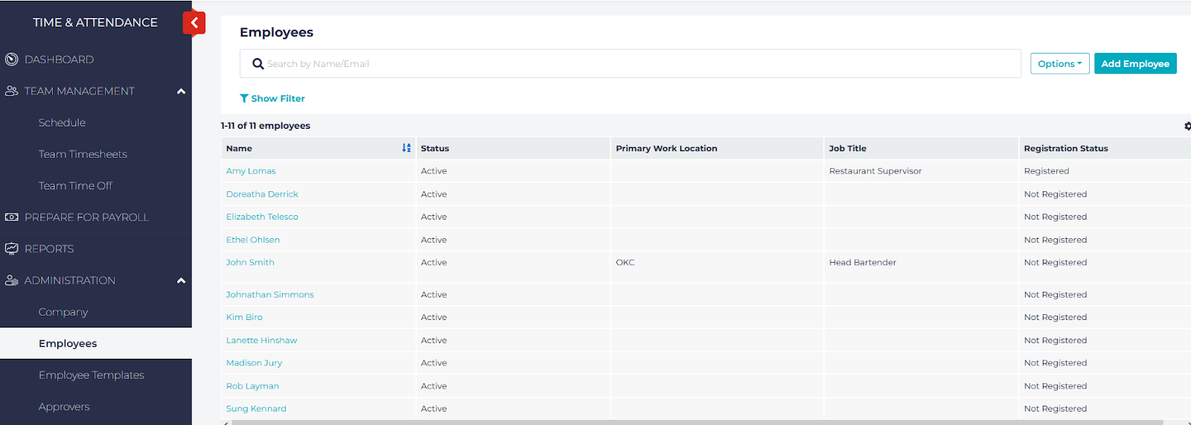Click the Reports chart icon
Viewport: 1191px width, 425px height.
pyautogui.click(x=12, y=249)
